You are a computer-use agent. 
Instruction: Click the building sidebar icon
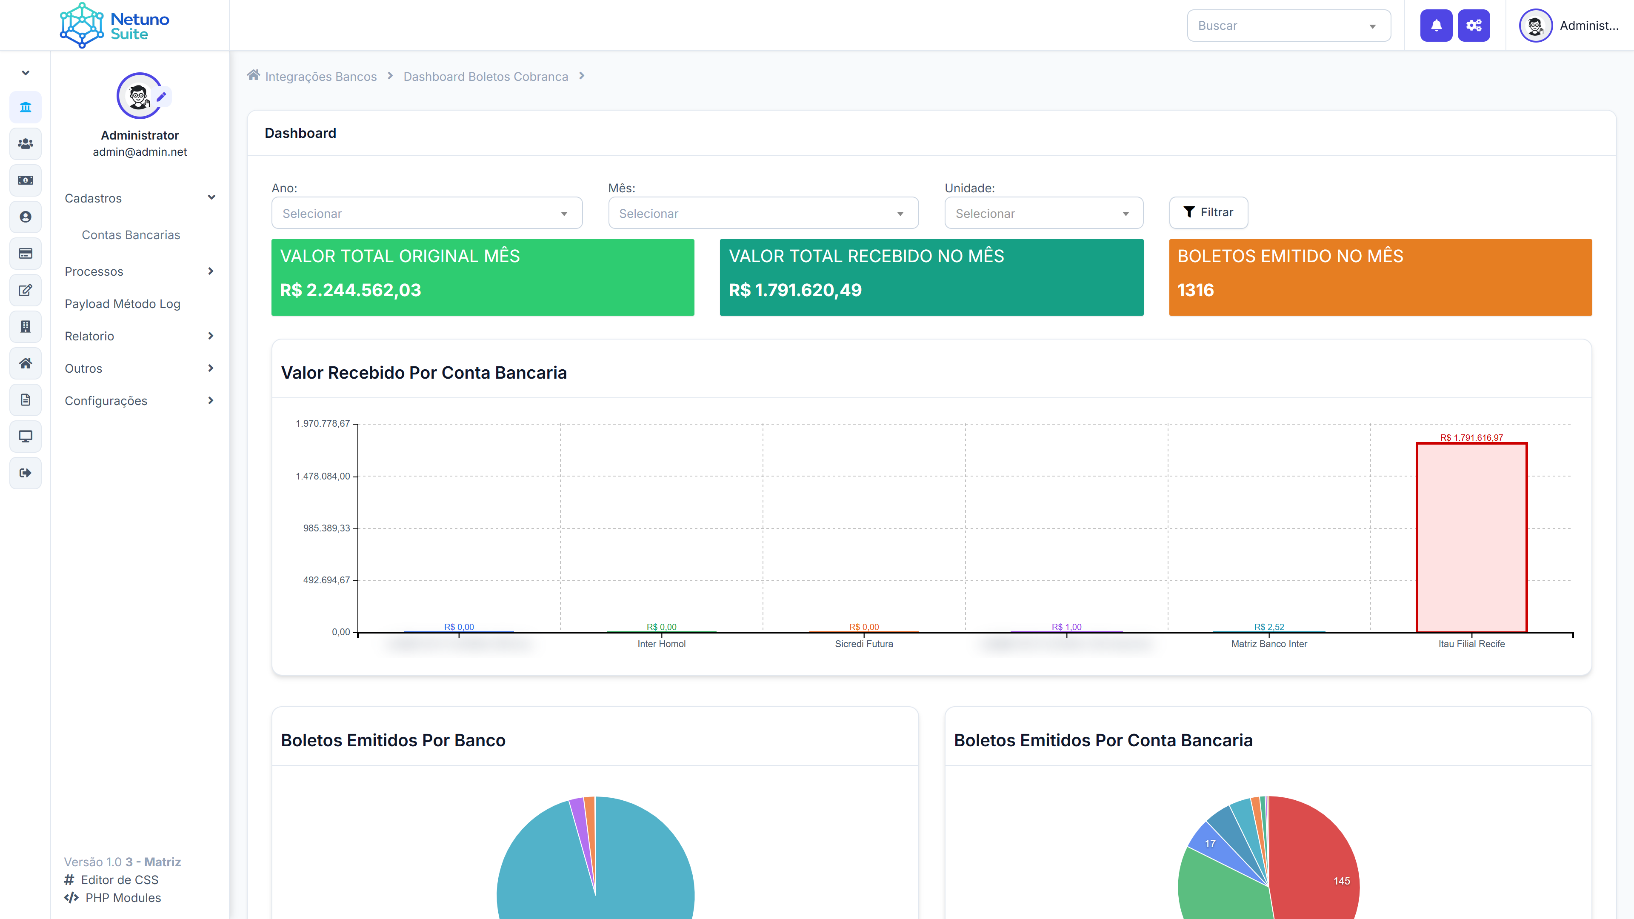pos(26,327)
